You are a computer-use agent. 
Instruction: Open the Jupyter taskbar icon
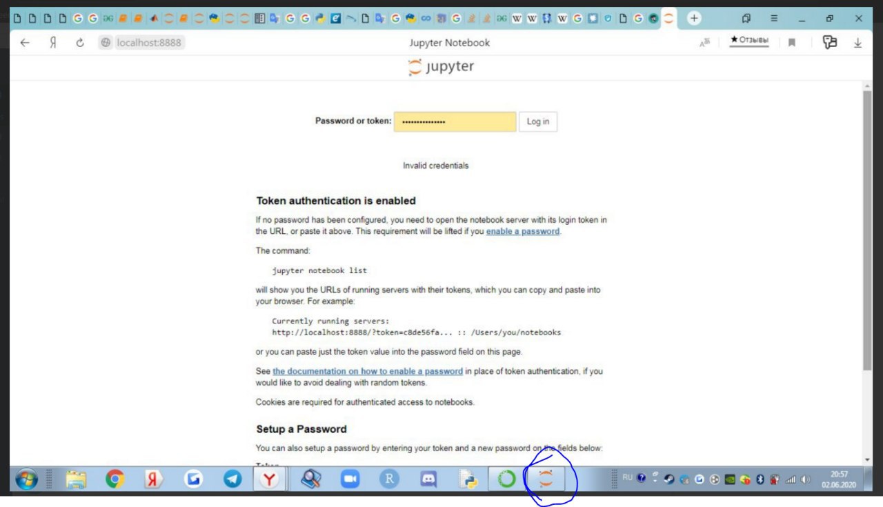click(x=546, y=479)
